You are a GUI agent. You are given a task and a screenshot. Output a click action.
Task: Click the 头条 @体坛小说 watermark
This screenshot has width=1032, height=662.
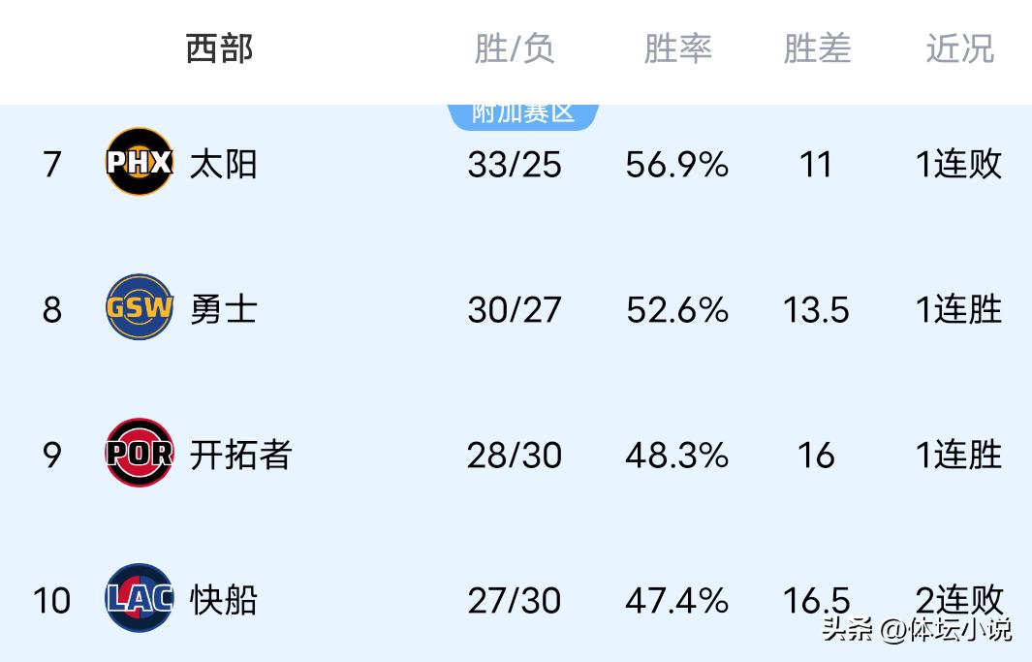tap(917, 630)
